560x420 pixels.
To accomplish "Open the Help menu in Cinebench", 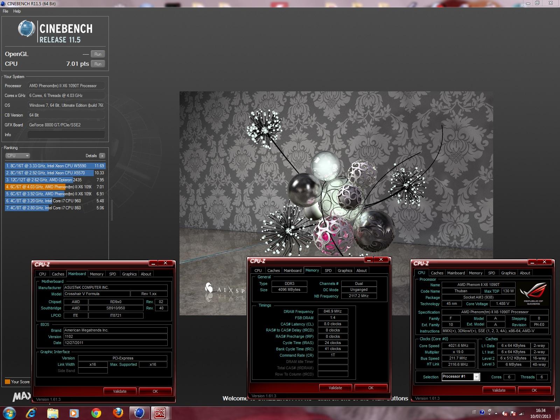I will 17,11.
